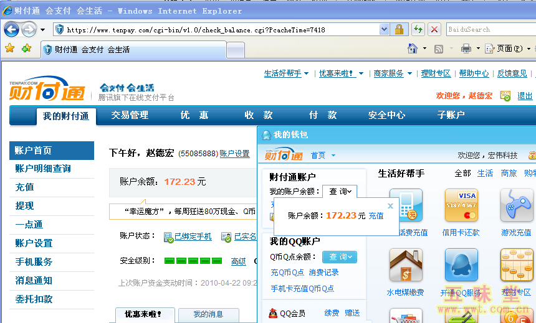Click the 信用卡还款 VISA card icon
Screen dimensions: 536x323
(461, 205)
